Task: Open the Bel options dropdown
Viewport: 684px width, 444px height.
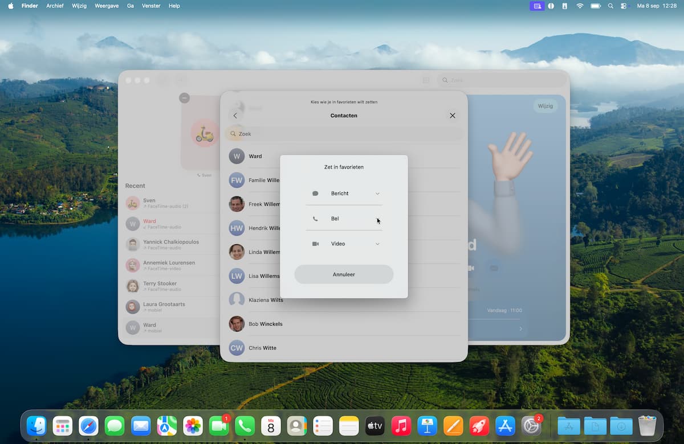Action: pyautogui.click(x=377, y=219)
